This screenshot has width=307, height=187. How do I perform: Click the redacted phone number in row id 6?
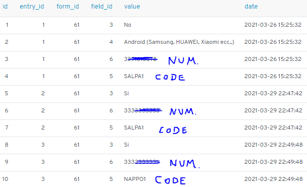[143, 110]
